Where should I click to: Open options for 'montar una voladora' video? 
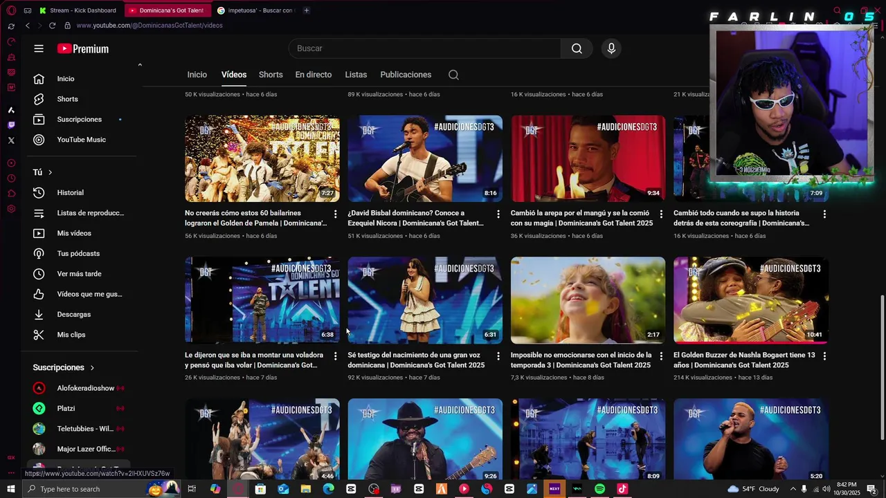click(x=335, y=356)
